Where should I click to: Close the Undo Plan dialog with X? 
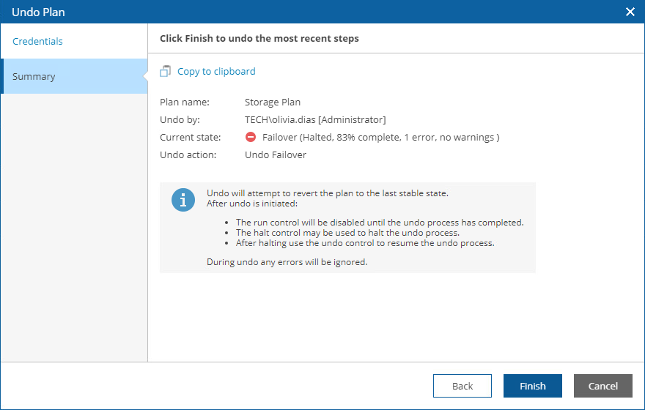(630, 12)
